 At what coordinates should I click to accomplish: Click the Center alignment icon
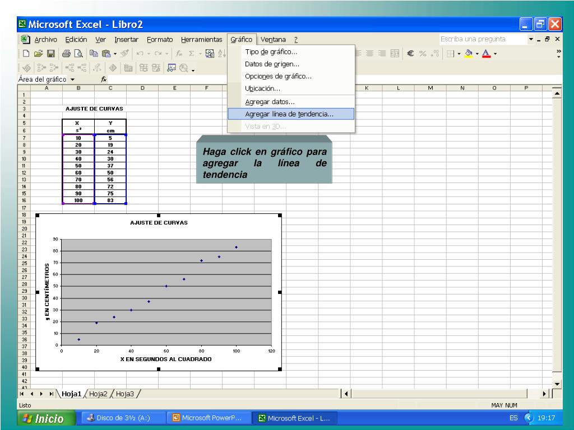(370, 54)
